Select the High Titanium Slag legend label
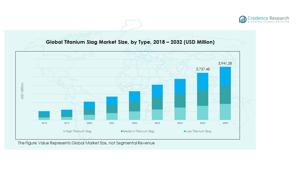The width and height of the screenshot is (303, 170). (x=78, y=131)
